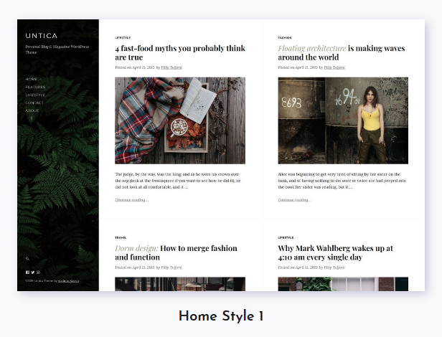
Task: Go to the LIFESTYLE menu item
Action: (x=35, y=95)
